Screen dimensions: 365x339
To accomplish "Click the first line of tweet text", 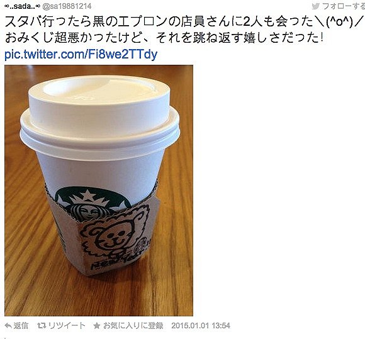I will [x=184, y=21].
